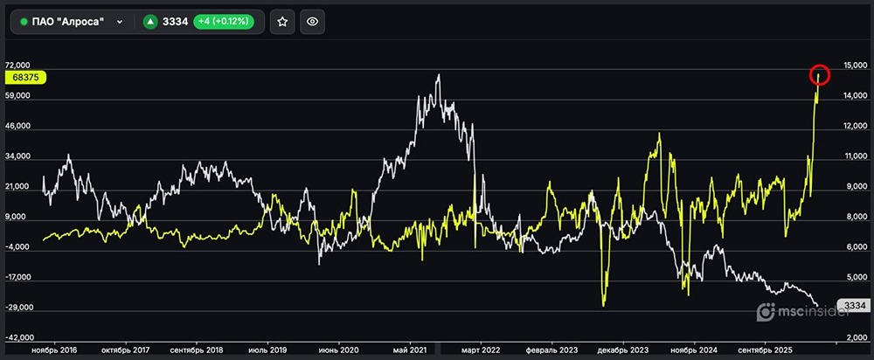Select the июль 2019 date on timeline
The width and height of the screenshot is (874, 360).
tap(267, 350)
